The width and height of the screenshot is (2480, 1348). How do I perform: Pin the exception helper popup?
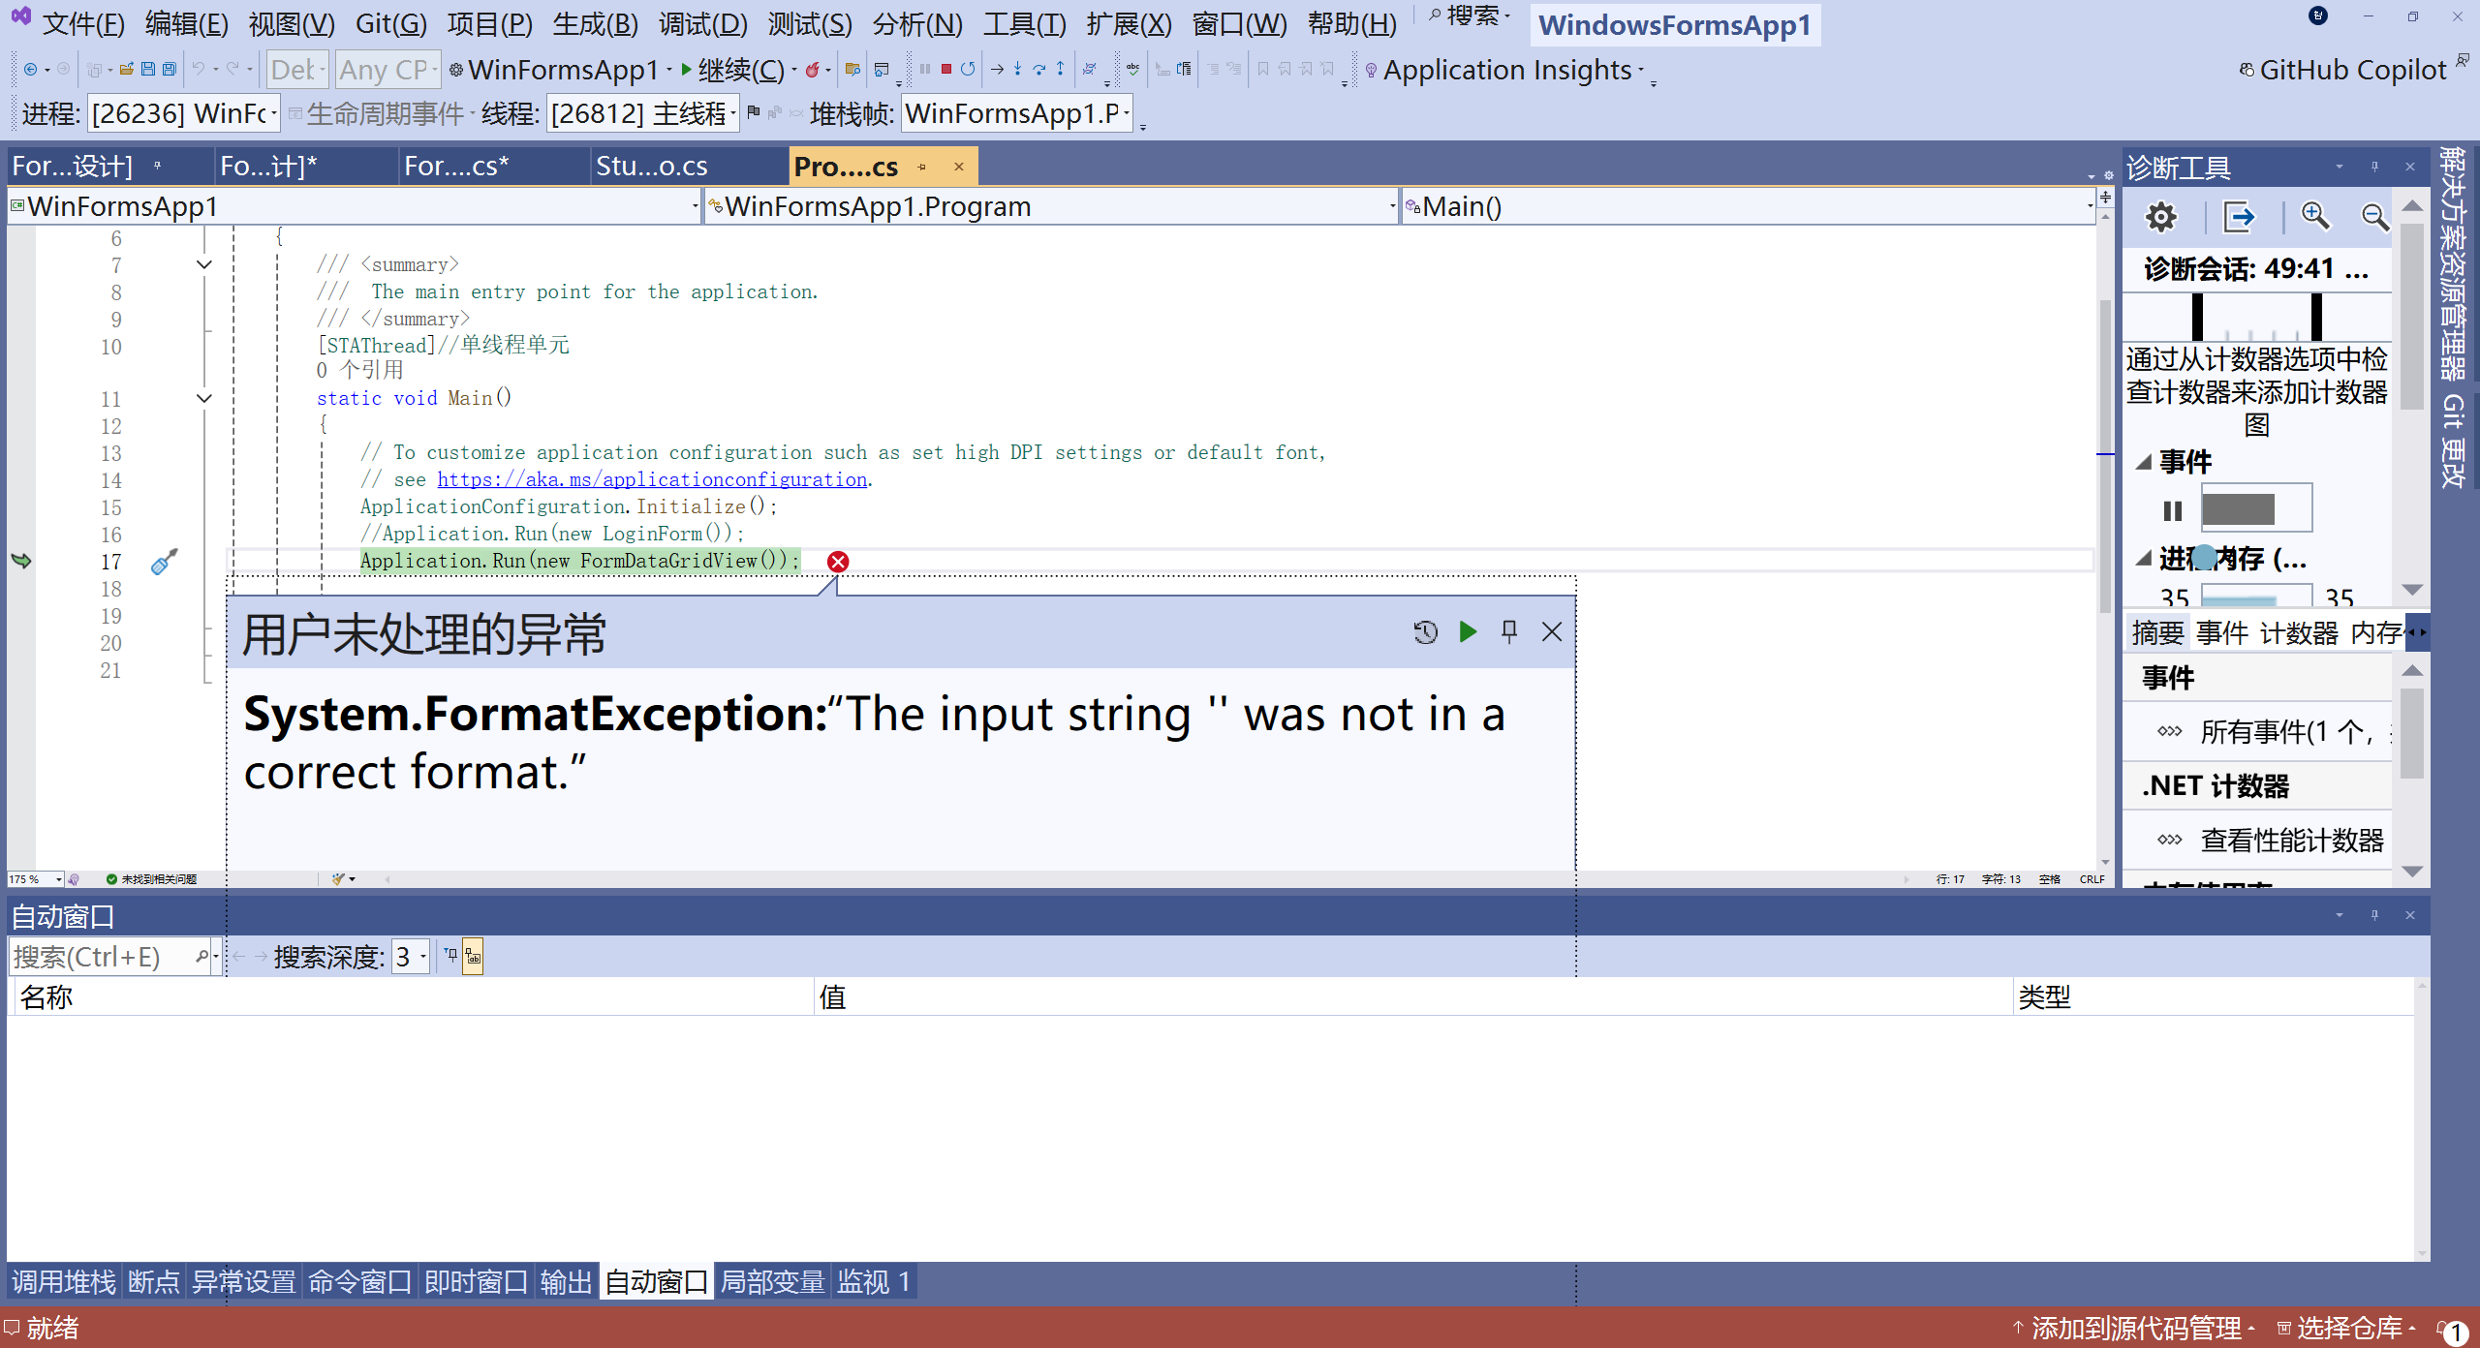[x=1509, y=631]
